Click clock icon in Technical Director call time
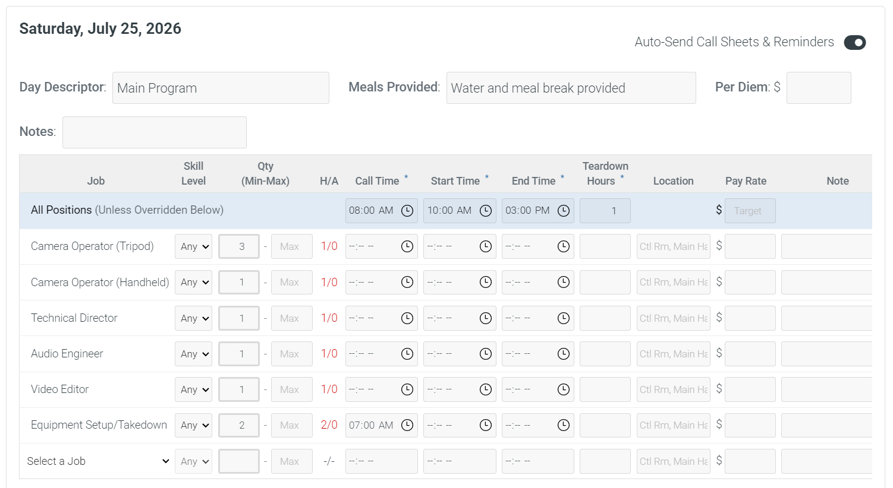This screenshot has width=893, height=488. (x=407, y=318)
